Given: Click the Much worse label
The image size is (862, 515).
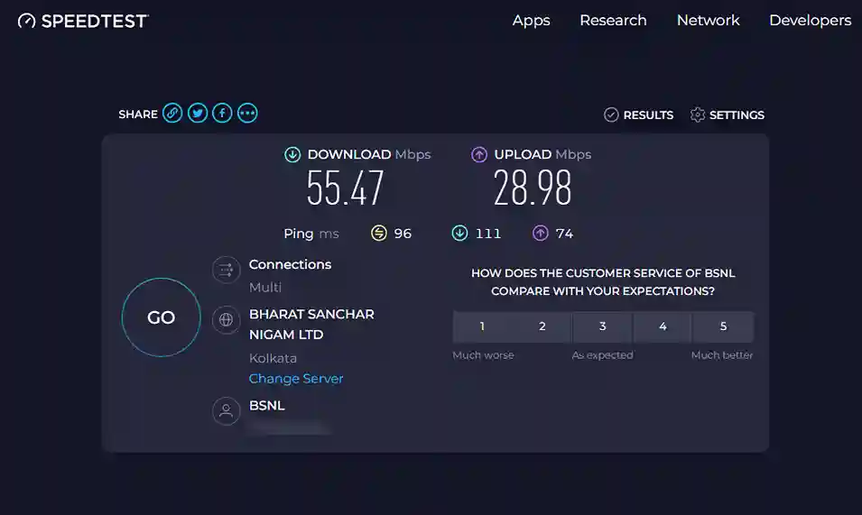Looking at the screenshot, I should (483, 355).
